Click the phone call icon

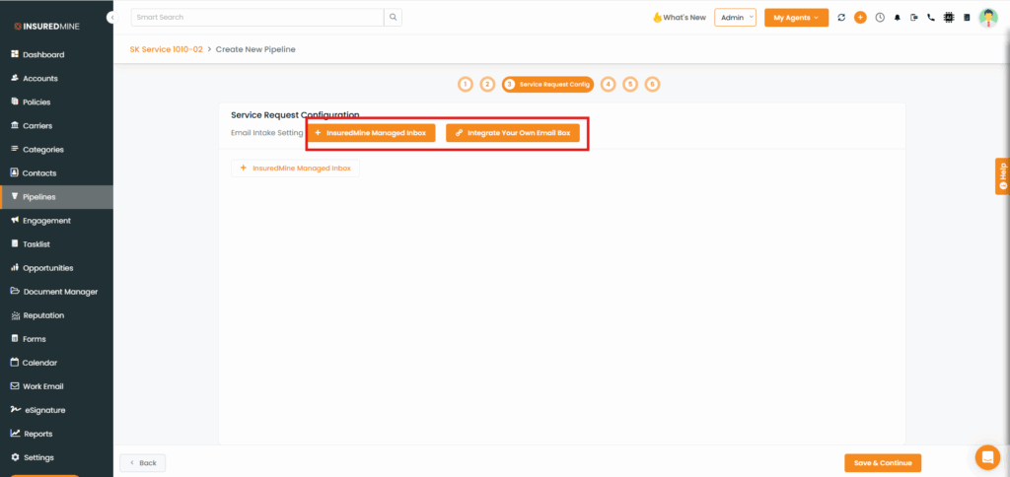(x=931, y=18)
